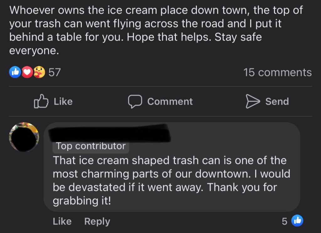
Task: Click the blue thumbs-up reaction icon on post
Action: tap(15, 72)
